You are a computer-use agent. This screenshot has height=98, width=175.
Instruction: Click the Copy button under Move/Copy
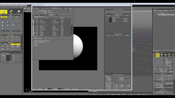click(15, 44)
